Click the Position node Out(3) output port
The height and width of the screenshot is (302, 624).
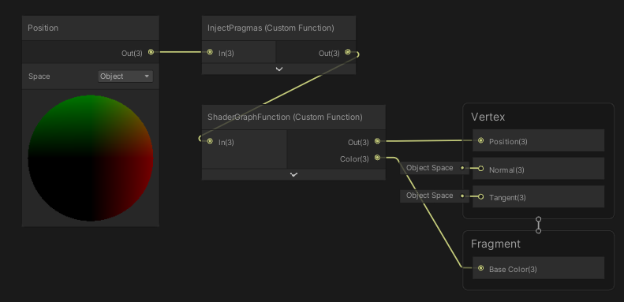[x=151, y=52]
